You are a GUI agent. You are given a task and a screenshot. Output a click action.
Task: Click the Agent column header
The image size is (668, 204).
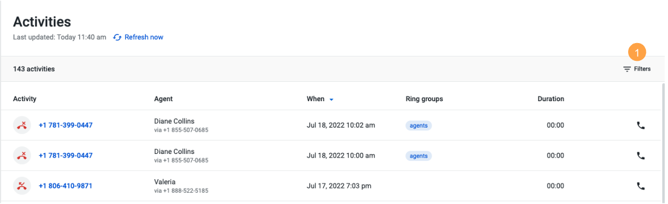click(163, 99)
